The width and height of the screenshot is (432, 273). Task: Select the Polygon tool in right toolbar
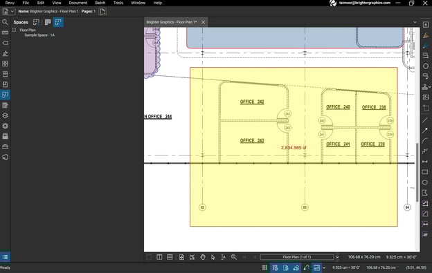point(425,193)
